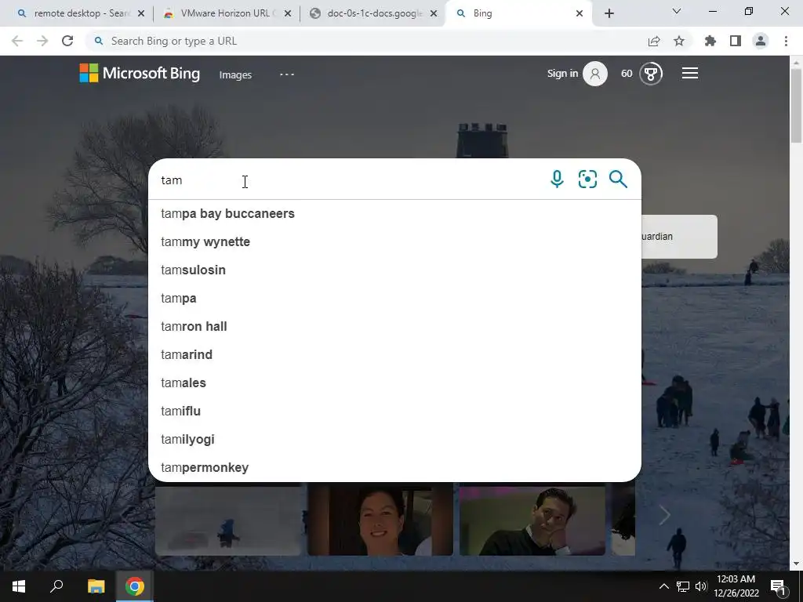Open File Explorer from taskbar
Viewport: 803px width, 602px height.
(x=96, y=586)
